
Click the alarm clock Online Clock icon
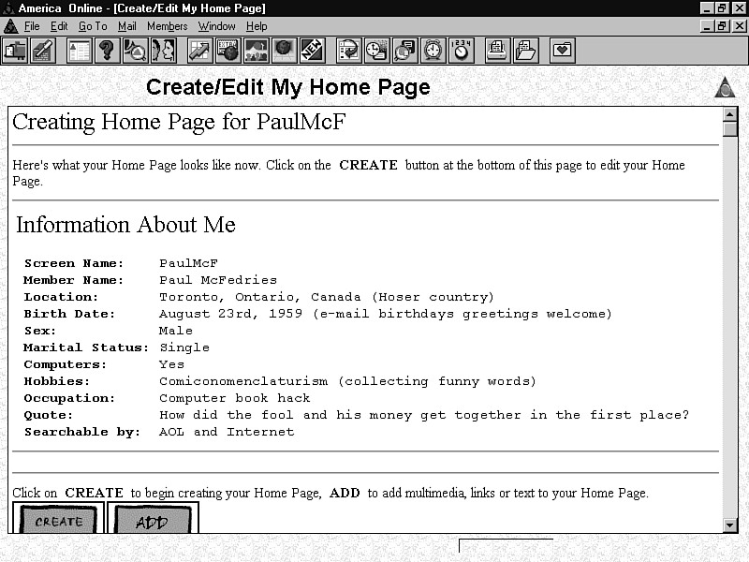(433, 51)
